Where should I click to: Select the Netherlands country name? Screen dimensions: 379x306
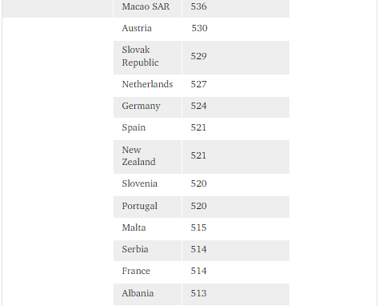[x=147, y=84]
